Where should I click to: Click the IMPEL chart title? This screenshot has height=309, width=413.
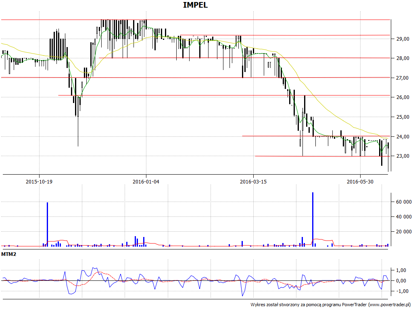[x=195, y=5]
